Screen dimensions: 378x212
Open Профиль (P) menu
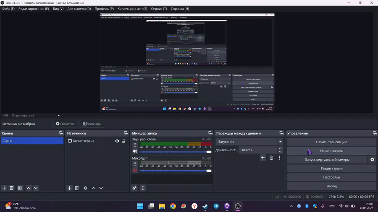pos(104,9)
